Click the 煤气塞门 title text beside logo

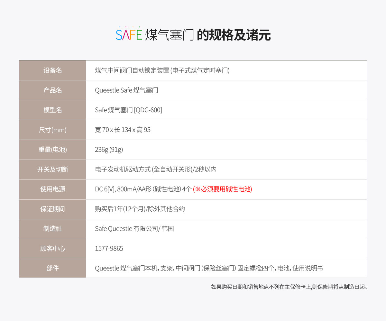(169, 35)
